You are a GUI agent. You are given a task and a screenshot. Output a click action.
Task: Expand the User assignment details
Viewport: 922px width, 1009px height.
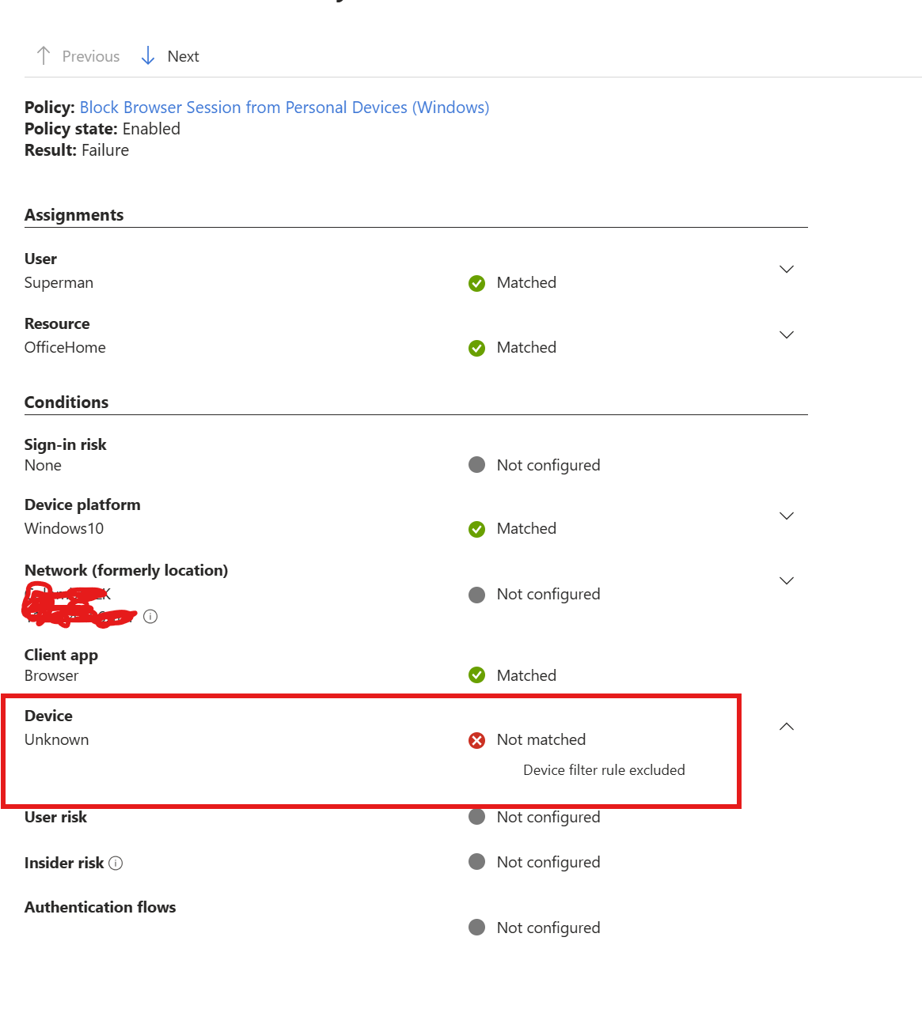pos(787,270)
